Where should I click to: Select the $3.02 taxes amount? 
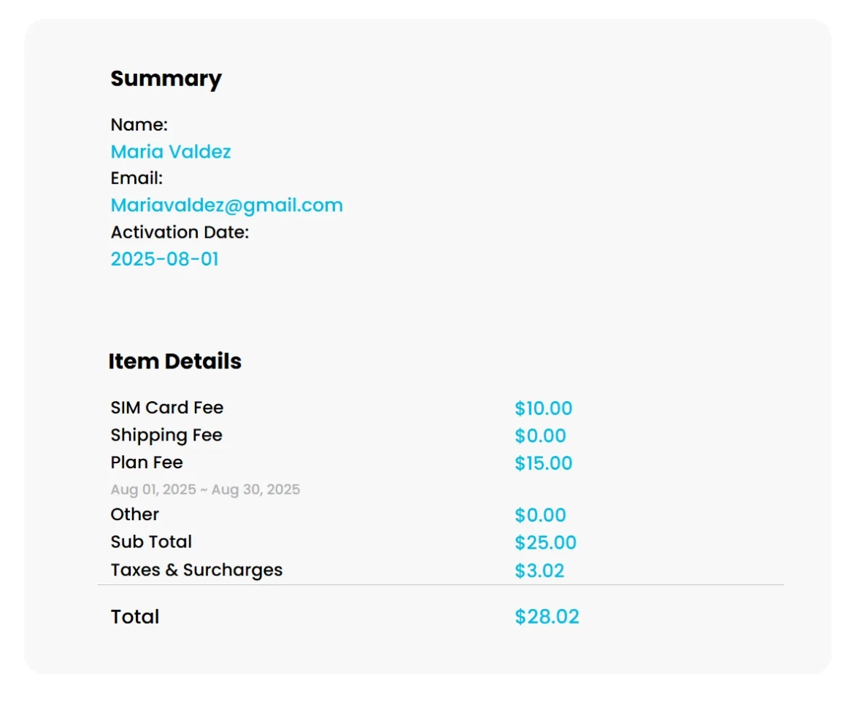pos(539,570)
